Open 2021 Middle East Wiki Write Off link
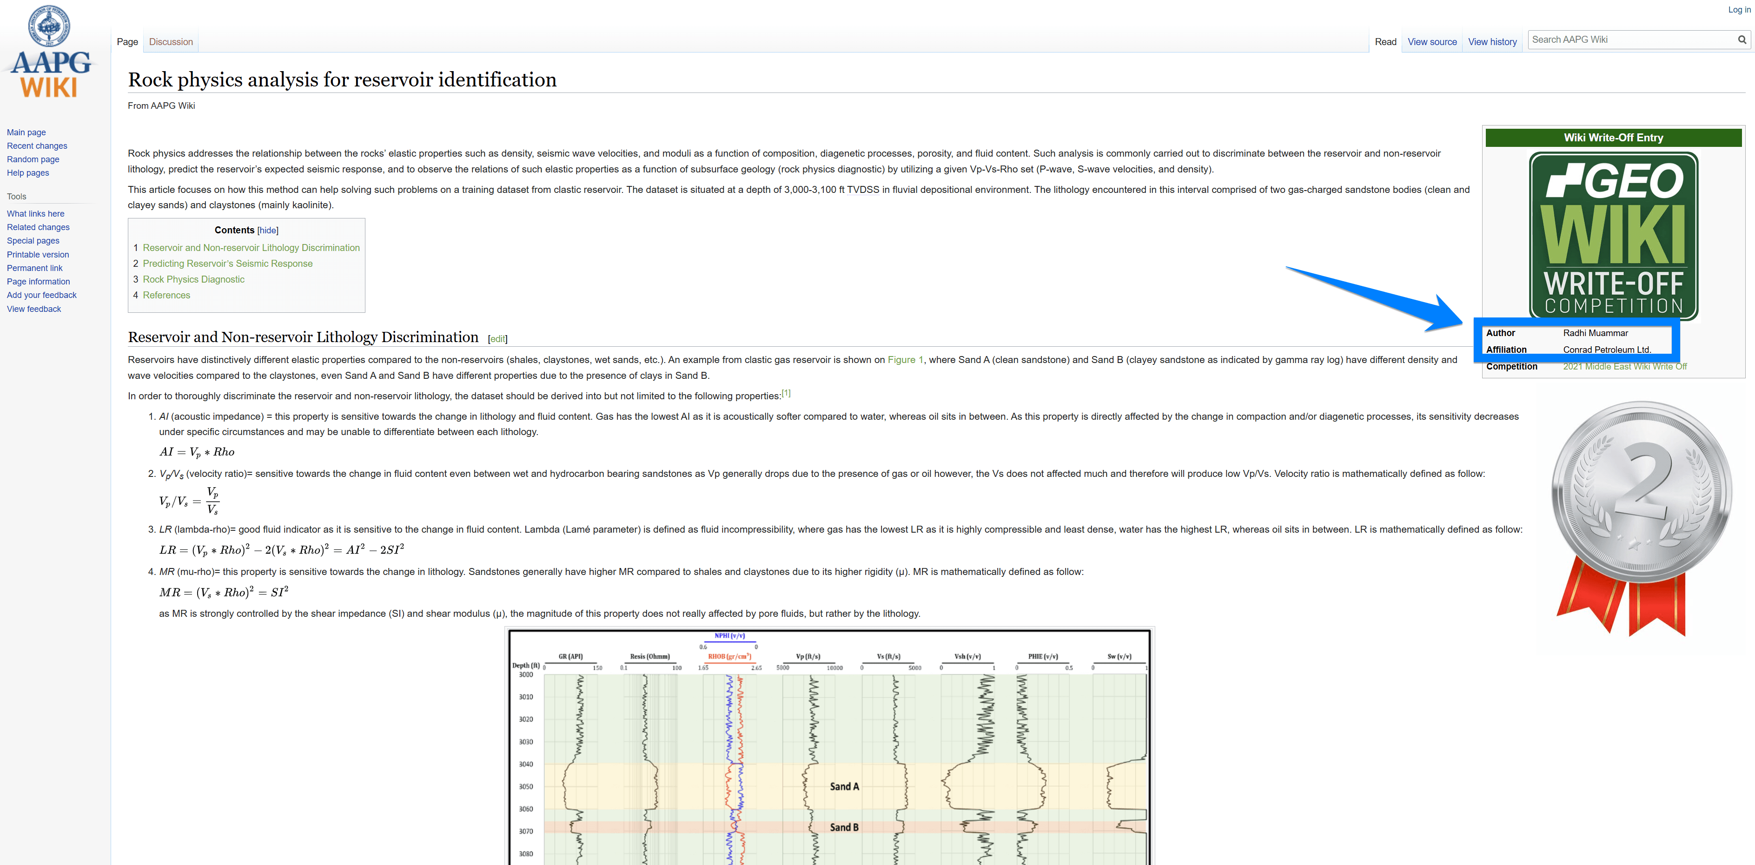Image resolution: width=1755 pixels, height=865 pixels. click(x=1625, y=366)
